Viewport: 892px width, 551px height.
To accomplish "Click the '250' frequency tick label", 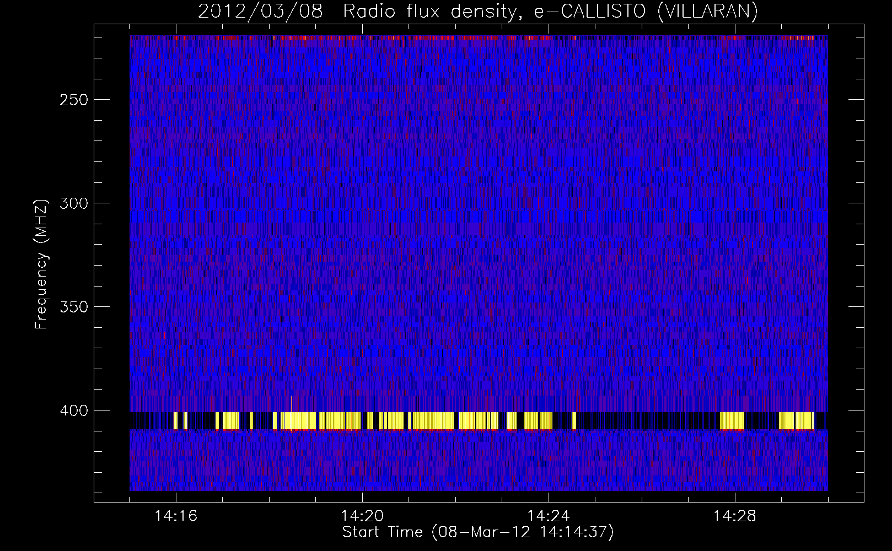I will point(74,100).
